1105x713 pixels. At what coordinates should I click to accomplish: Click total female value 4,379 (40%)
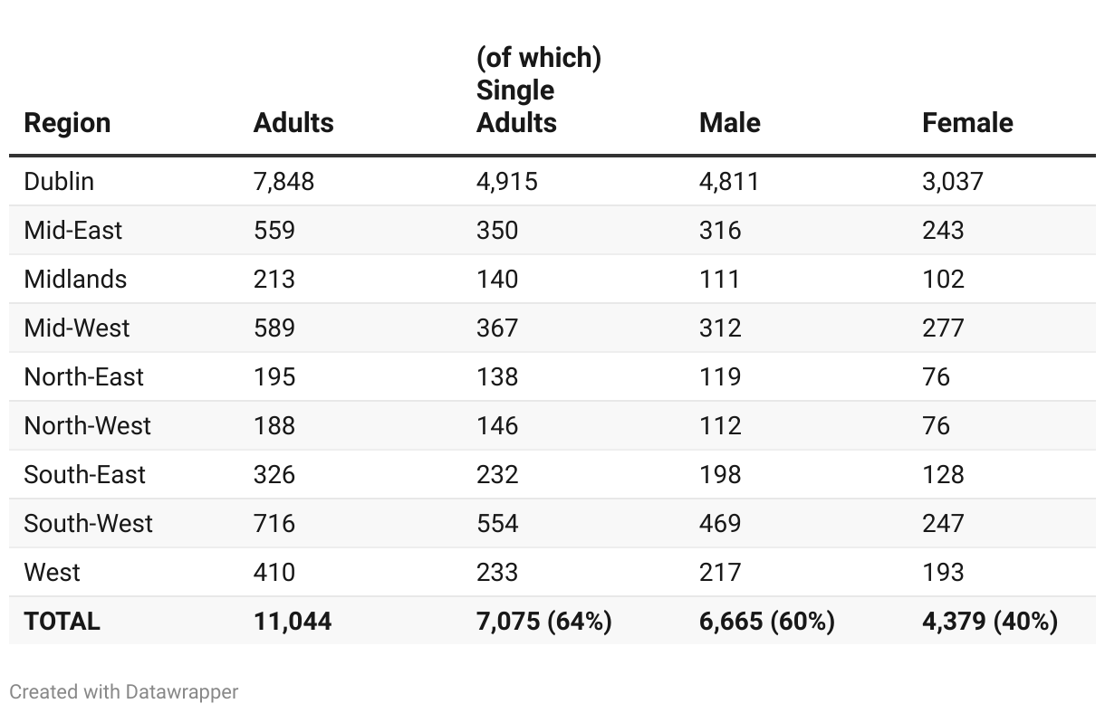(990, 622)
